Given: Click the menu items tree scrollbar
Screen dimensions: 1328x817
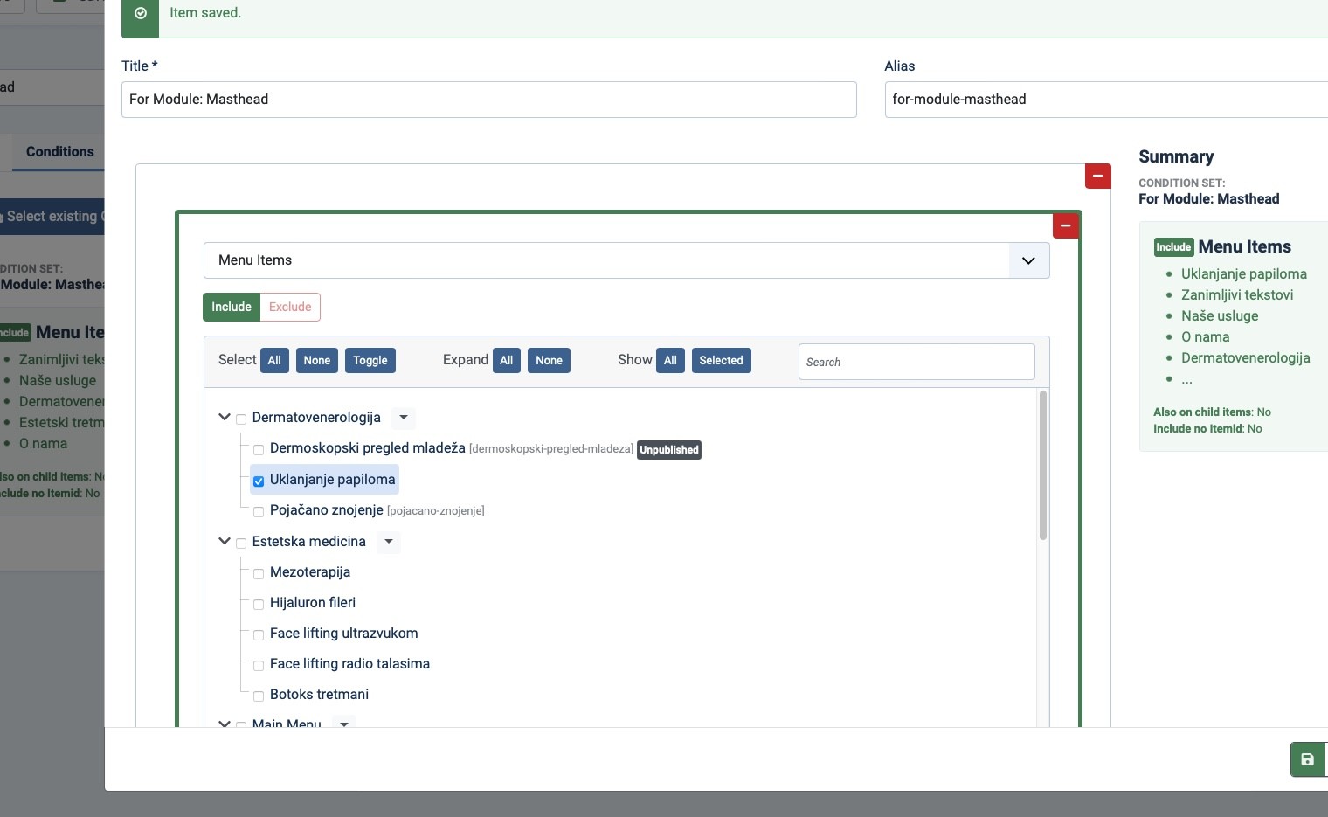Looking at the screenshot, I should coord(1043,466).
